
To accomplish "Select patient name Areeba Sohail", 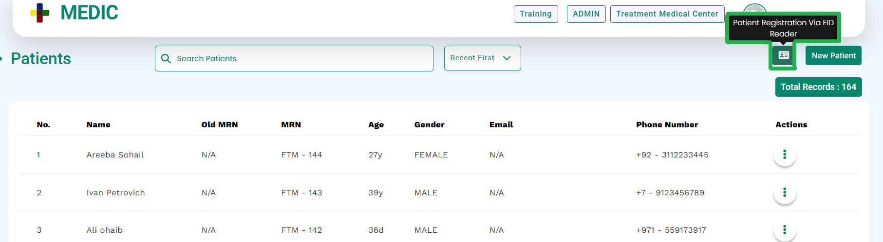I will [x=115, y=155].
